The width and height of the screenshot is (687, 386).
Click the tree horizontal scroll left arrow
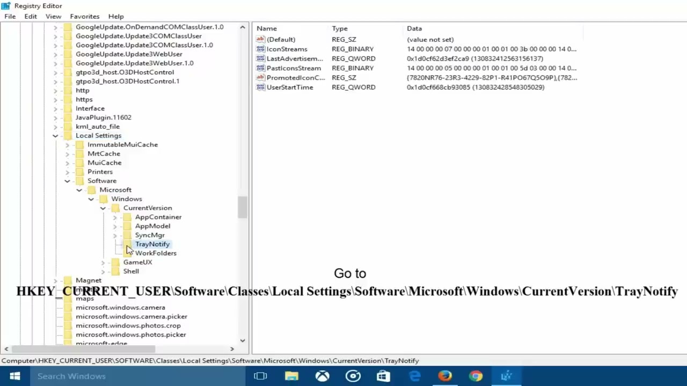point(6,349)
